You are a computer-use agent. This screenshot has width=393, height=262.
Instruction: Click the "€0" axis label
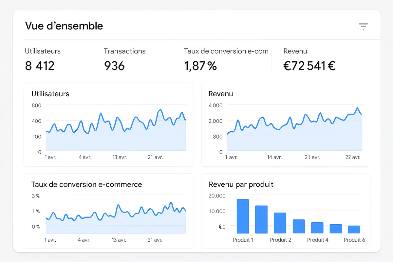[x=222, y=227]
